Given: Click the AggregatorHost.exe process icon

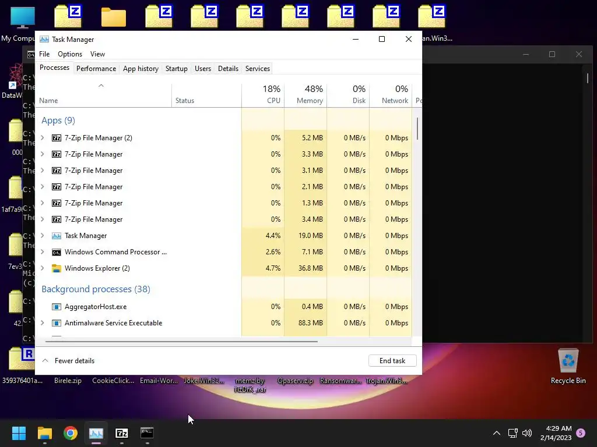Looking at the screenshot, I should (x=57, y=307).
